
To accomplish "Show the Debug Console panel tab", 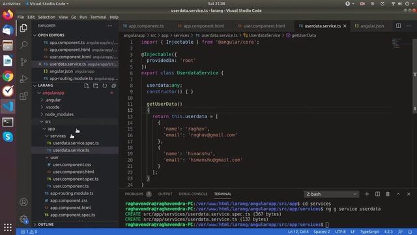I will [x=193, y=194].
